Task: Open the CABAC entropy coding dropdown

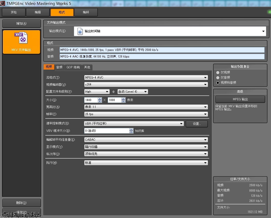Action: point(146,140)
